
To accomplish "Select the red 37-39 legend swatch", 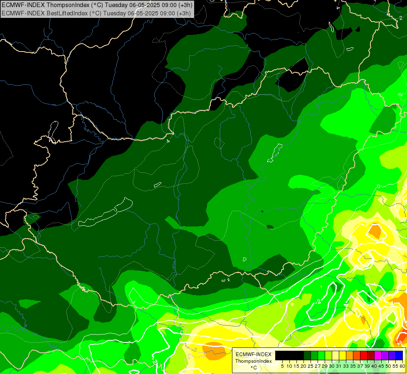I will [x=364, y=355].
